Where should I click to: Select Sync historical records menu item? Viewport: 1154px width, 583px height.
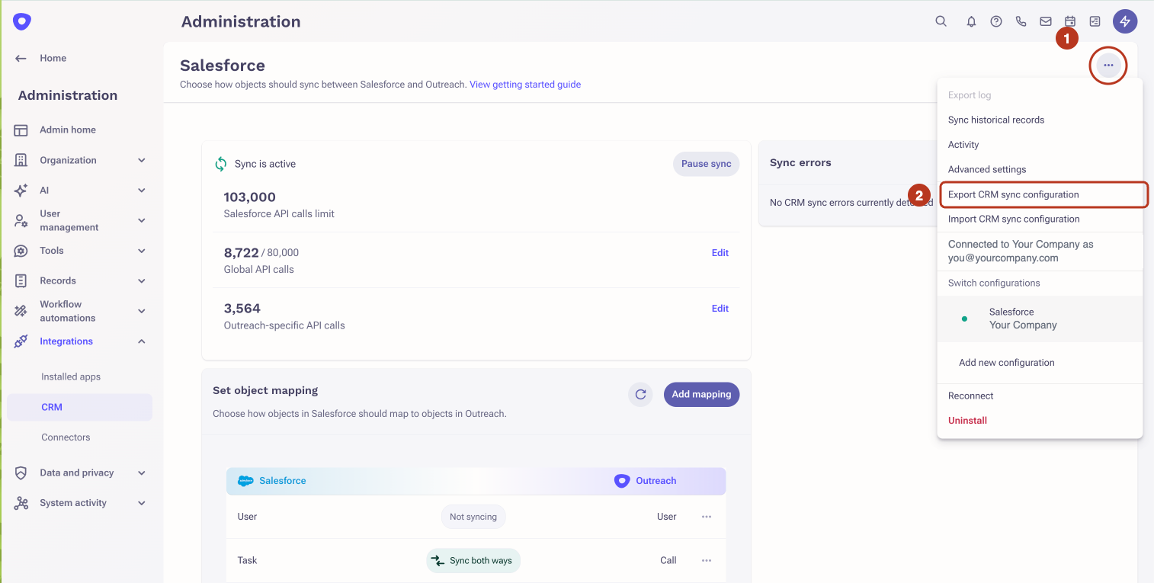1040,120
